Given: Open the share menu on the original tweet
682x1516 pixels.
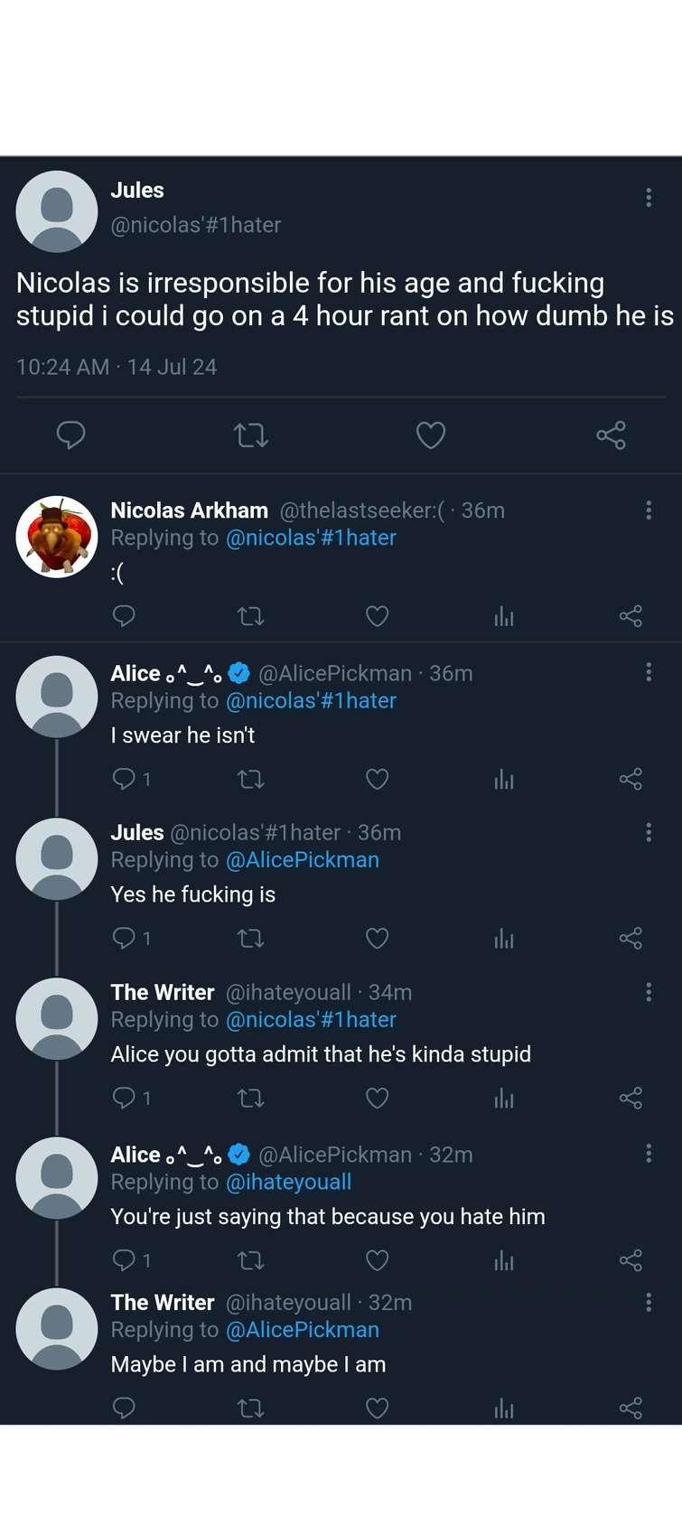Looking at the screenshot, I should (611, 435).
